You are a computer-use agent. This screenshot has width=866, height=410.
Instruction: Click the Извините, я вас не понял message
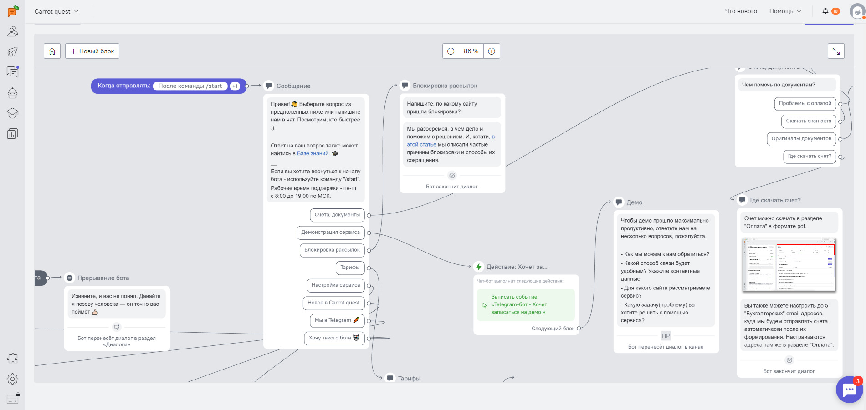pyautogui.click(x=117, y=304)
